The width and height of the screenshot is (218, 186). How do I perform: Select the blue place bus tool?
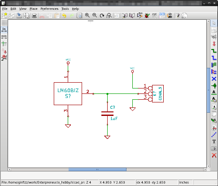[214, 58]
